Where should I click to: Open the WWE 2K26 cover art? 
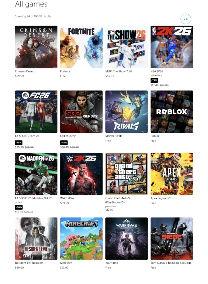pyautogui.click(x=81, y=174)
